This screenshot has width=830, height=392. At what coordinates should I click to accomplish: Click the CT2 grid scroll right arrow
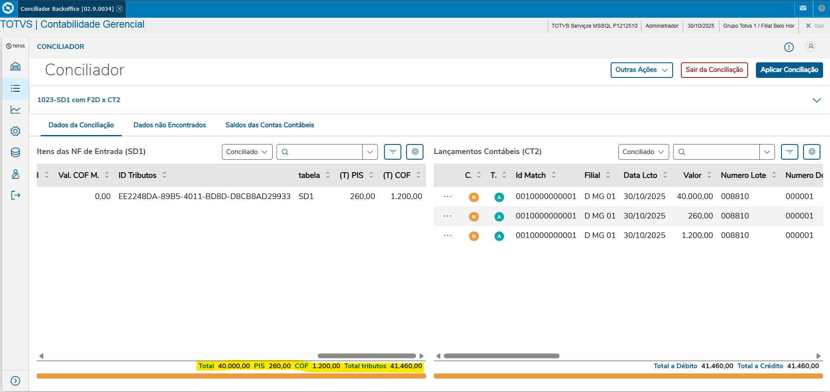tap(818, 356)
